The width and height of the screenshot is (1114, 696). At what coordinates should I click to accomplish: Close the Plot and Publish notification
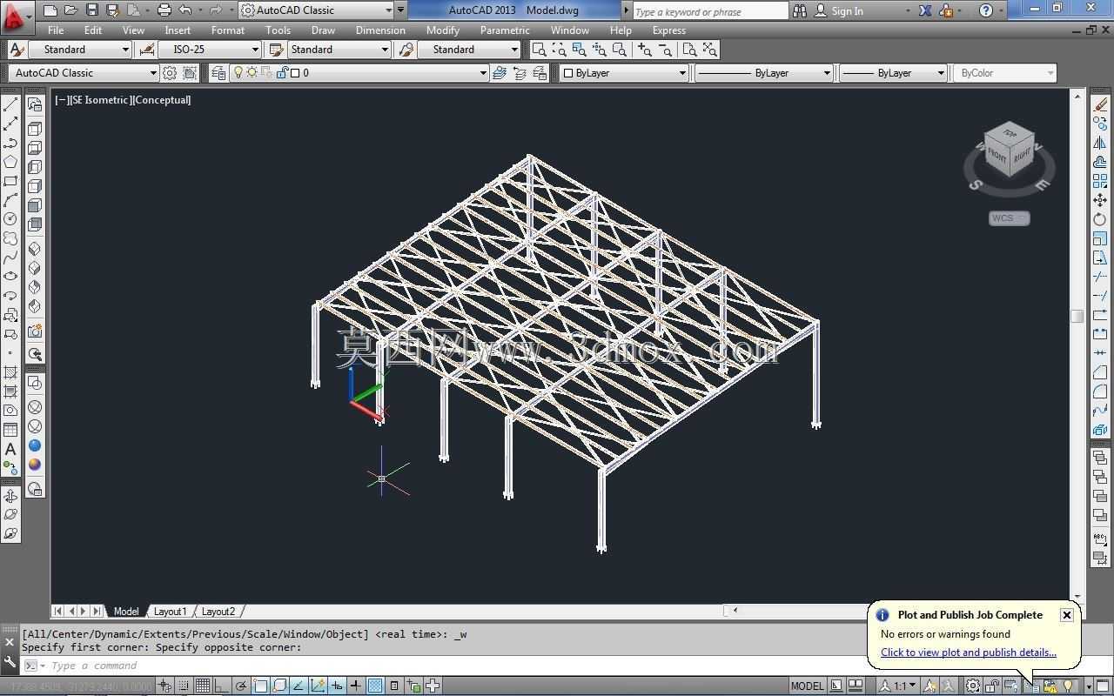click(x=1066, y=615)
